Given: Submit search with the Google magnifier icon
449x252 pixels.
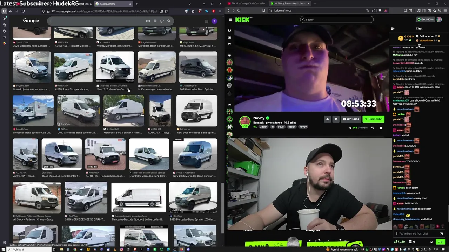Looking at the screenshot, I should 169,21.
